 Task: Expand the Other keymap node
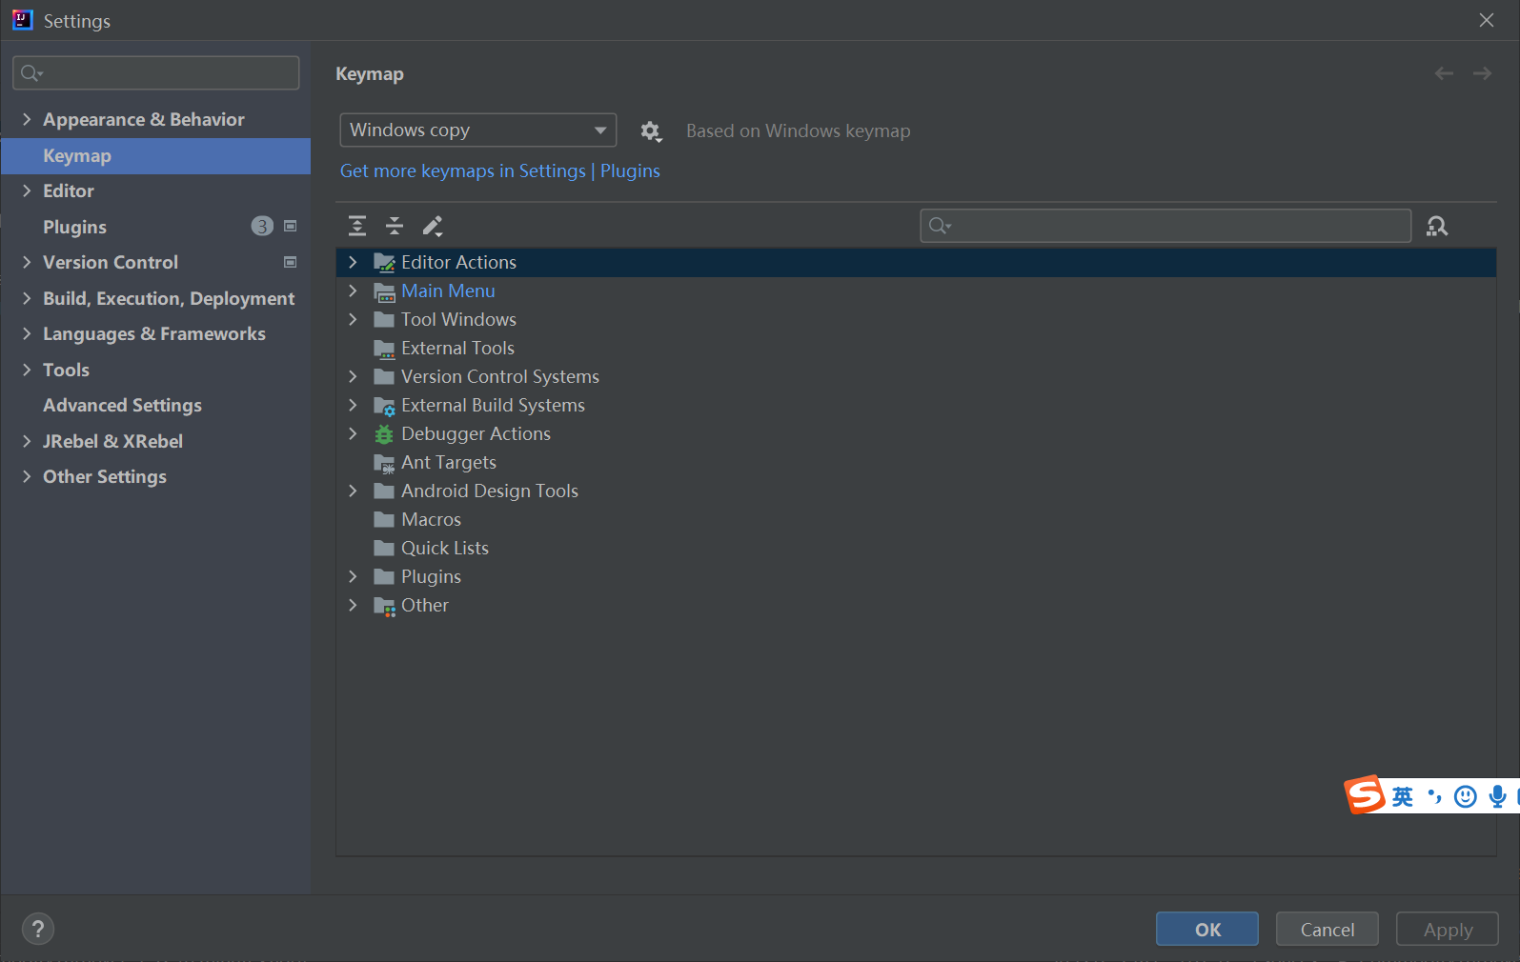pyautogui.click(x=353, y=605)
